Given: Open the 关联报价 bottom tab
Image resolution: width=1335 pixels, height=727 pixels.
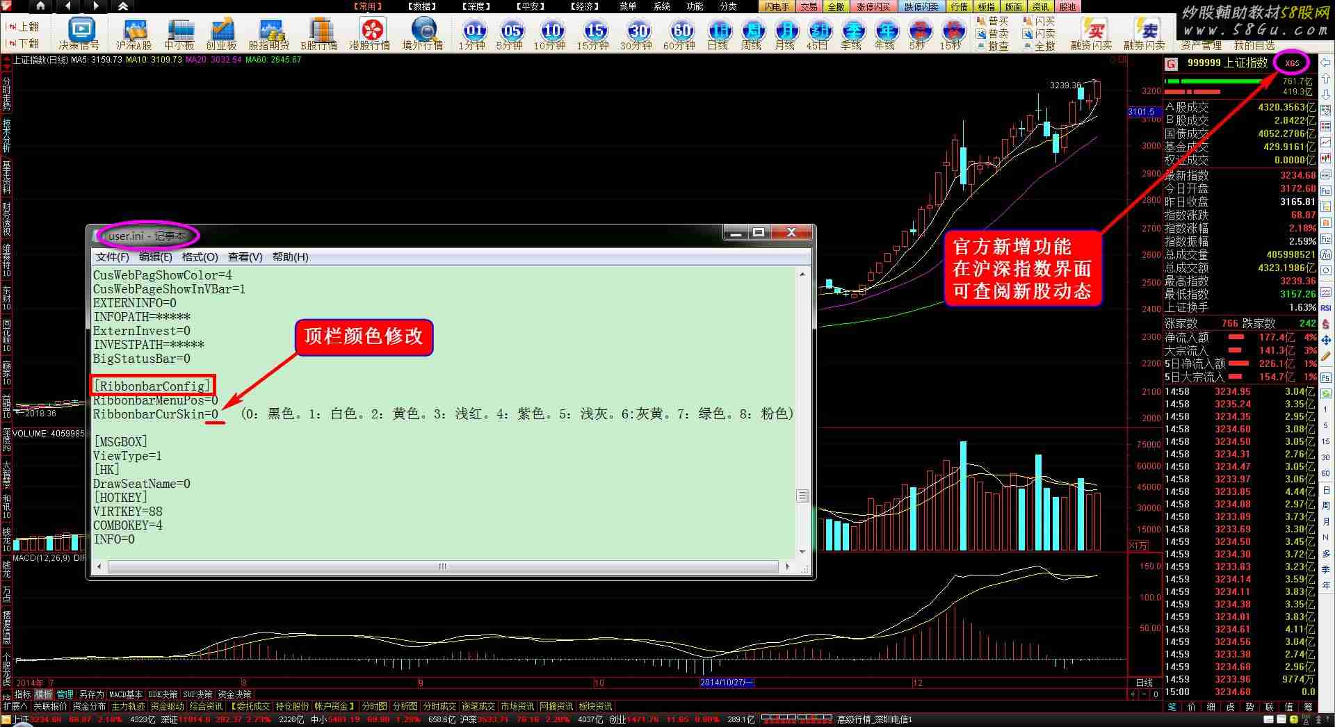Looking at the screenshot, I should (x=50, y=706).
